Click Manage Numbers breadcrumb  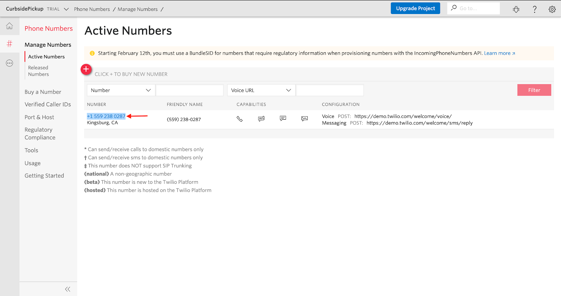coord(138,9)
